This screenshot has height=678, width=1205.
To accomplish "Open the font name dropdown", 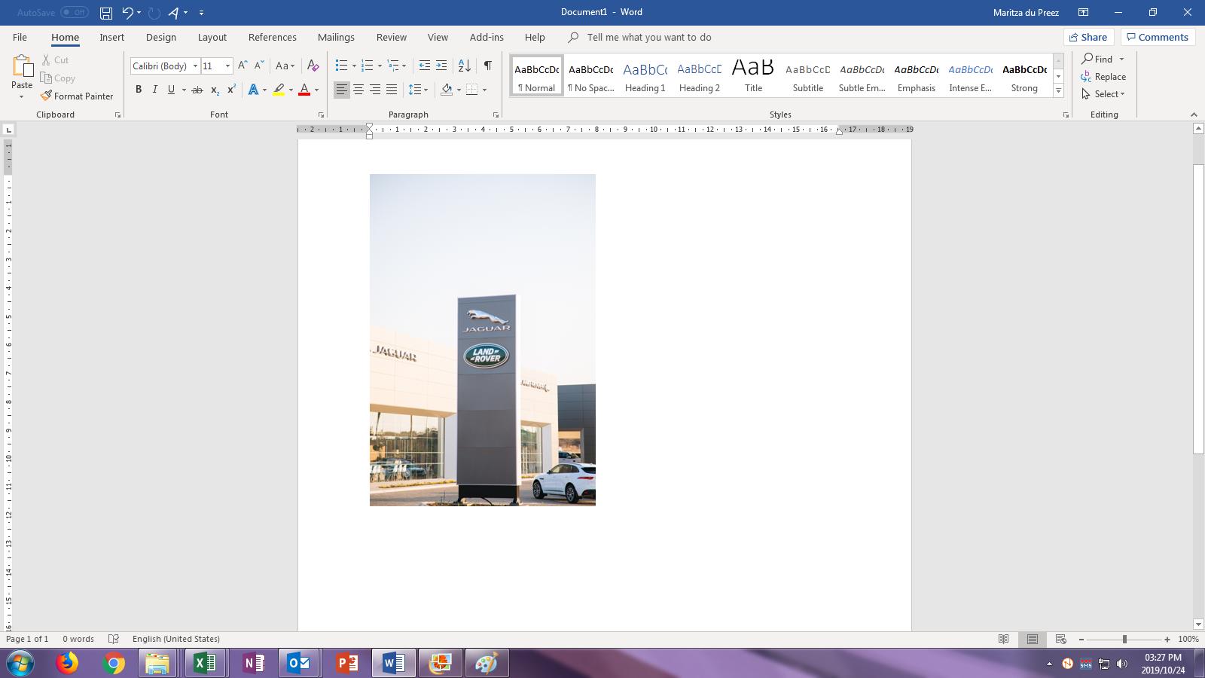I will pyautogui.click(x=195, y=66).
